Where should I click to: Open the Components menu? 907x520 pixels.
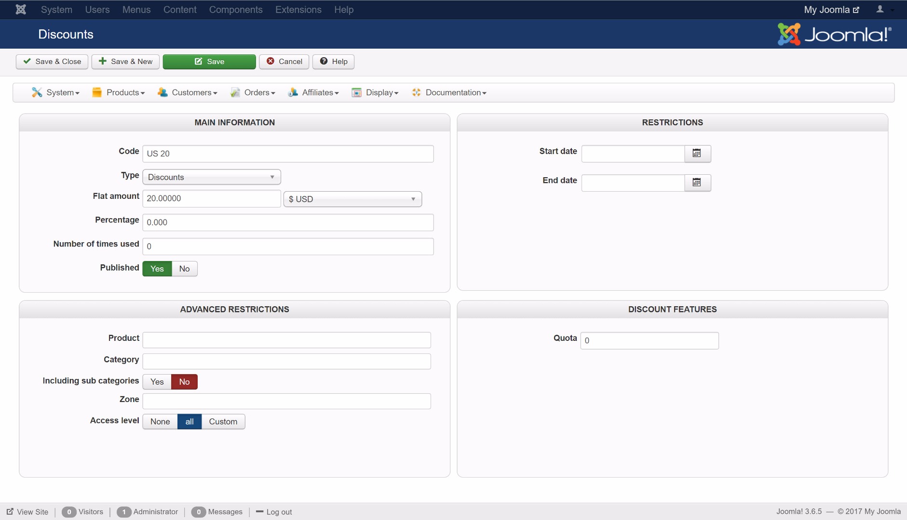(236, 10)
